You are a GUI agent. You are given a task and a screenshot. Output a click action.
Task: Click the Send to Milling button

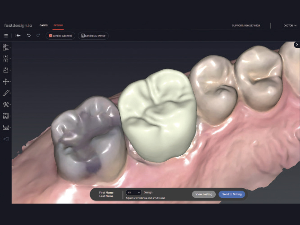(x=232, y=194)
